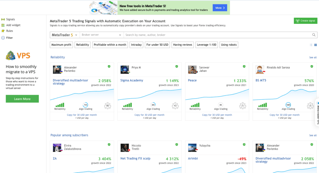The image size is (319, 173).
Task: Click the verified shield on Sarowar Jahan card
Action: click(x=244, y=66)
